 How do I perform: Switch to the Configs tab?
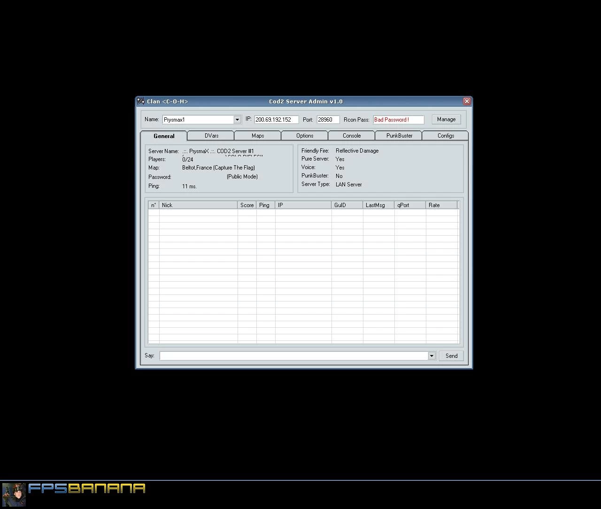[446, 136]
